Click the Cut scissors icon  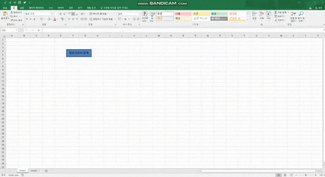point(12,13)
